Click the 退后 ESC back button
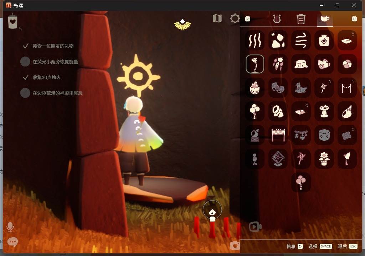The width and height of the screenshot is (365, 256). [x=348, y=246]
